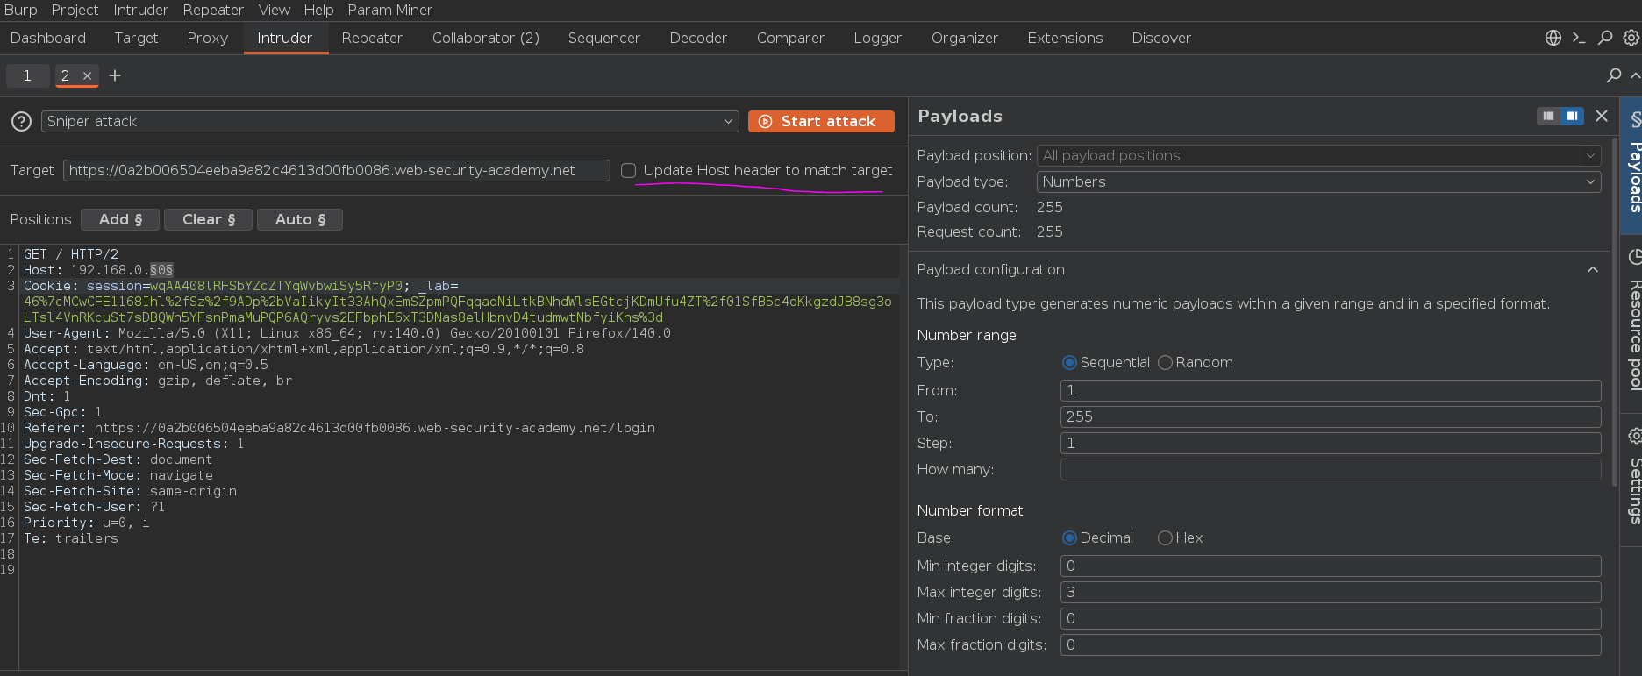Open the Payload type Numbers dropdown
Image resolution: width=1642 pixels, height=676 pixels.
click(x=1318, y=181)
